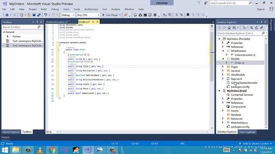
Task: Click the vertical Properties side tab
Action: (x=271, y=25)
